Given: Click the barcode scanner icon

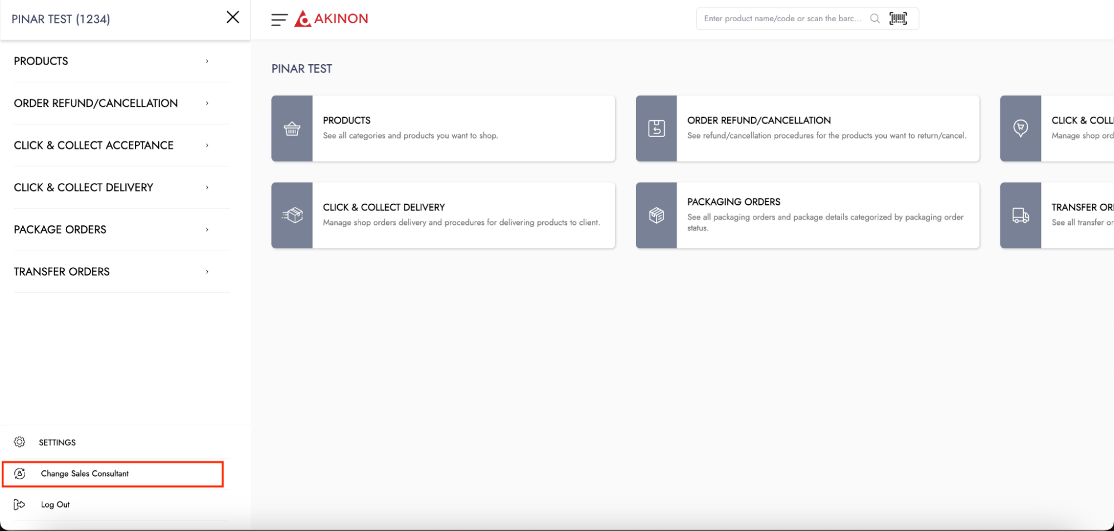Looking at the screenshot, I should [x=898, y=18].
